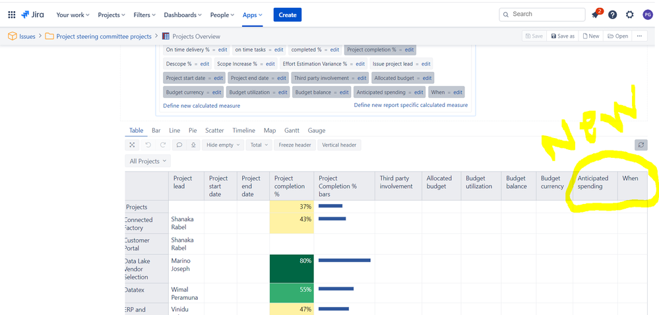Viewport: 659px width, 315px height.
Task: Open the three-dots more menu
Action: click(x=639, y=36)
